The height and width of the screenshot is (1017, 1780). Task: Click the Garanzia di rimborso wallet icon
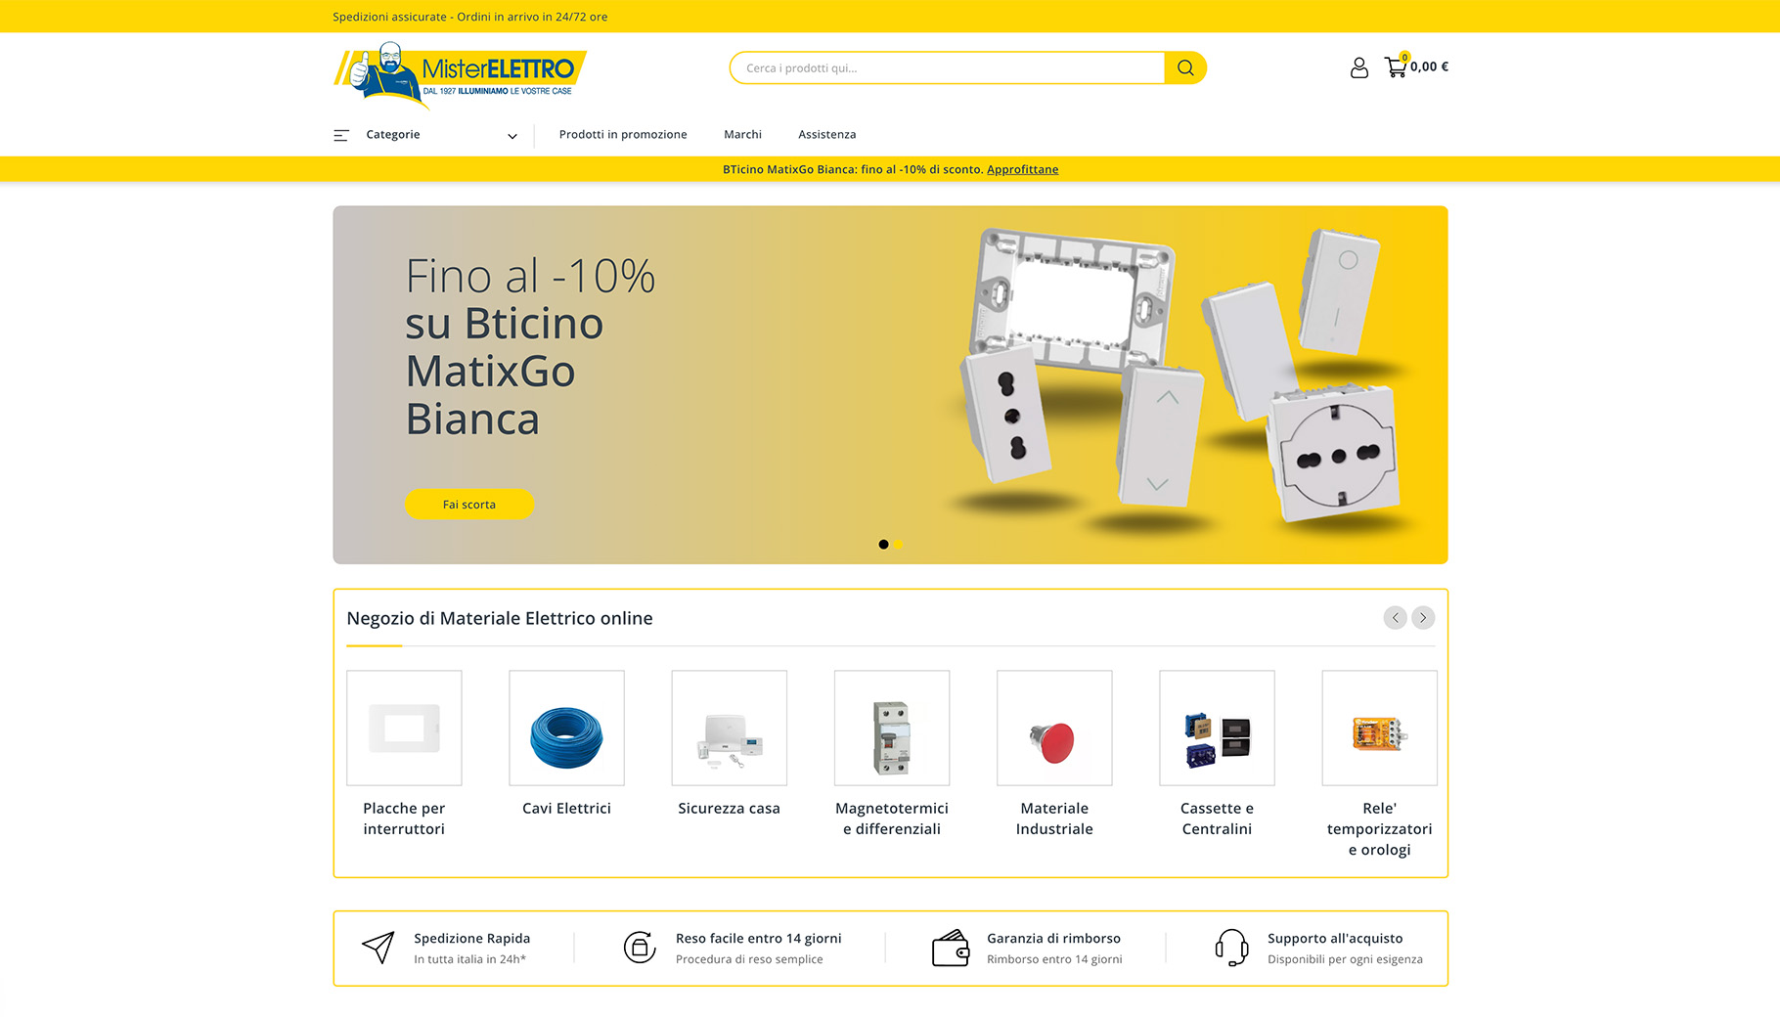951,948
